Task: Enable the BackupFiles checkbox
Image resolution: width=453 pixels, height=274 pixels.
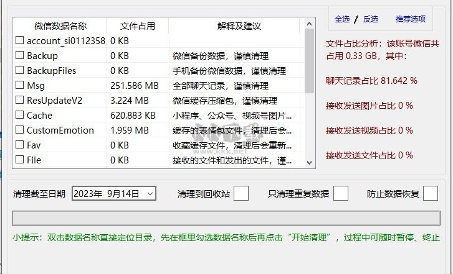Action: 19,70
